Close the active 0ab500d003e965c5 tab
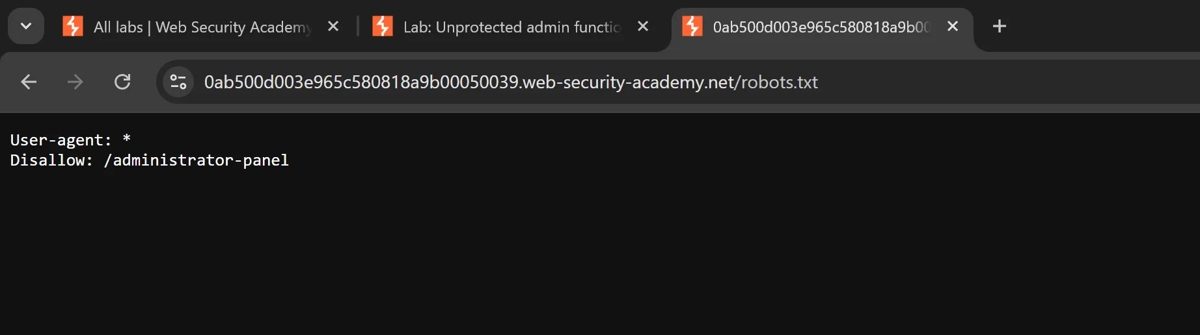Image resolution: width=1200 pixels, height=335 pixels. (953, 27)
